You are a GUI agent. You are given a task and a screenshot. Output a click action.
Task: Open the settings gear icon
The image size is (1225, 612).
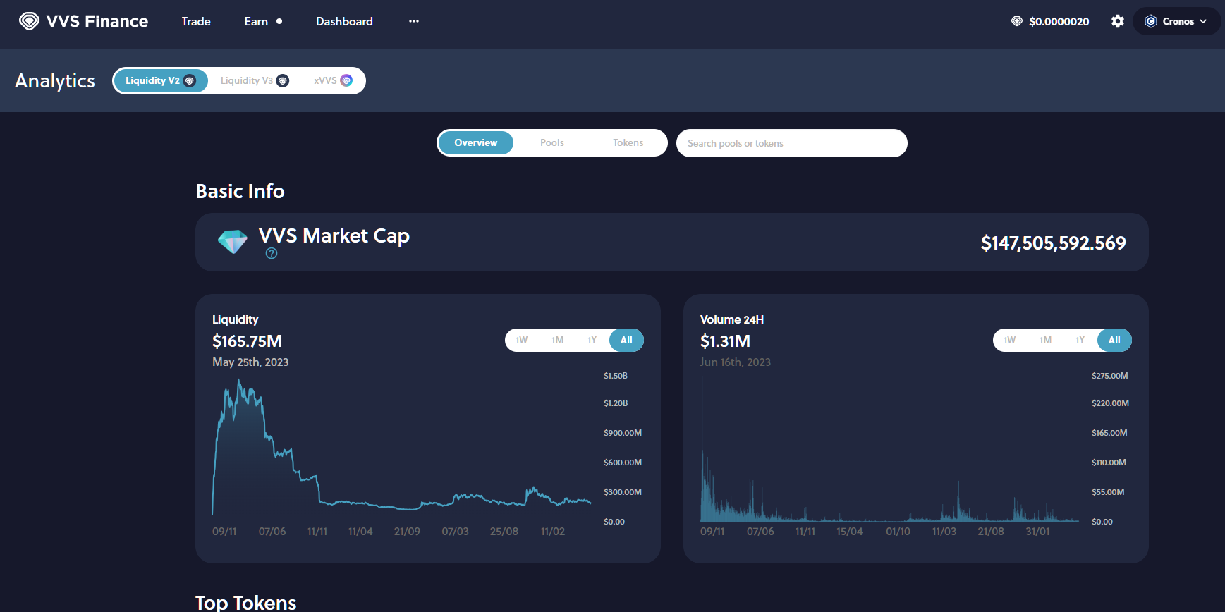point(1118,21)
